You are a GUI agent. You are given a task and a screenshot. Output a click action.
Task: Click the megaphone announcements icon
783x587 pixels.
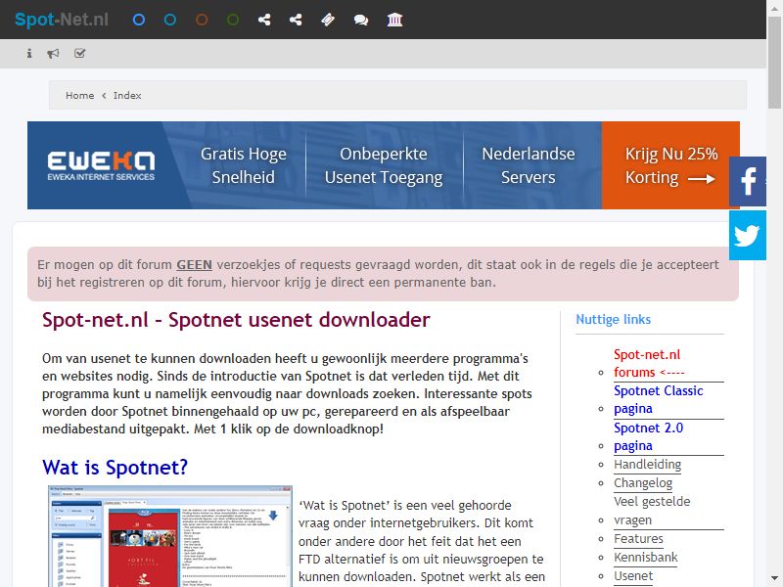pyautogui.click(x=53, y=54)
